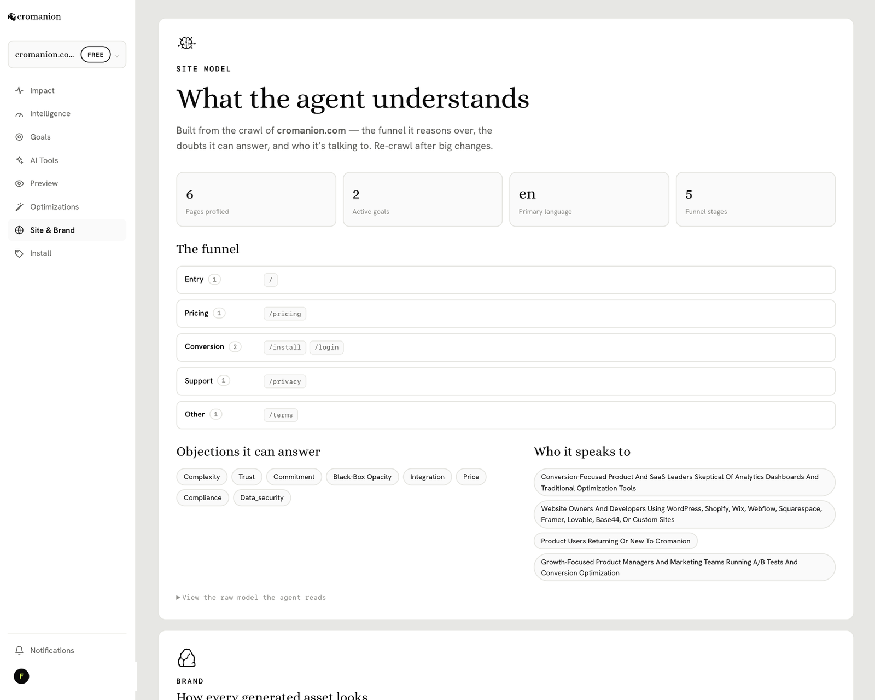Click the /install path chip

(x=285, y=348)
